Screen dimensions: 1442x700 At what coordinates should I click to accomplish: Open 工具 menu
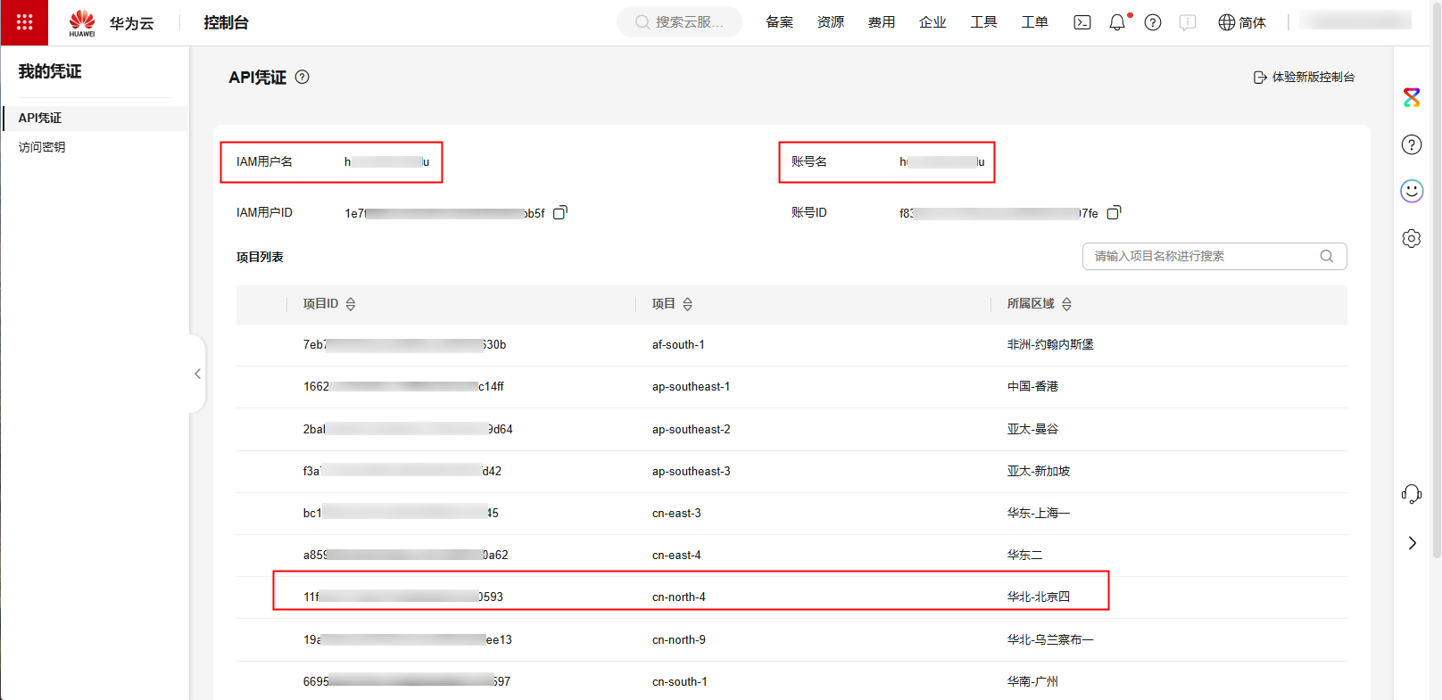[x=983, y=22]
